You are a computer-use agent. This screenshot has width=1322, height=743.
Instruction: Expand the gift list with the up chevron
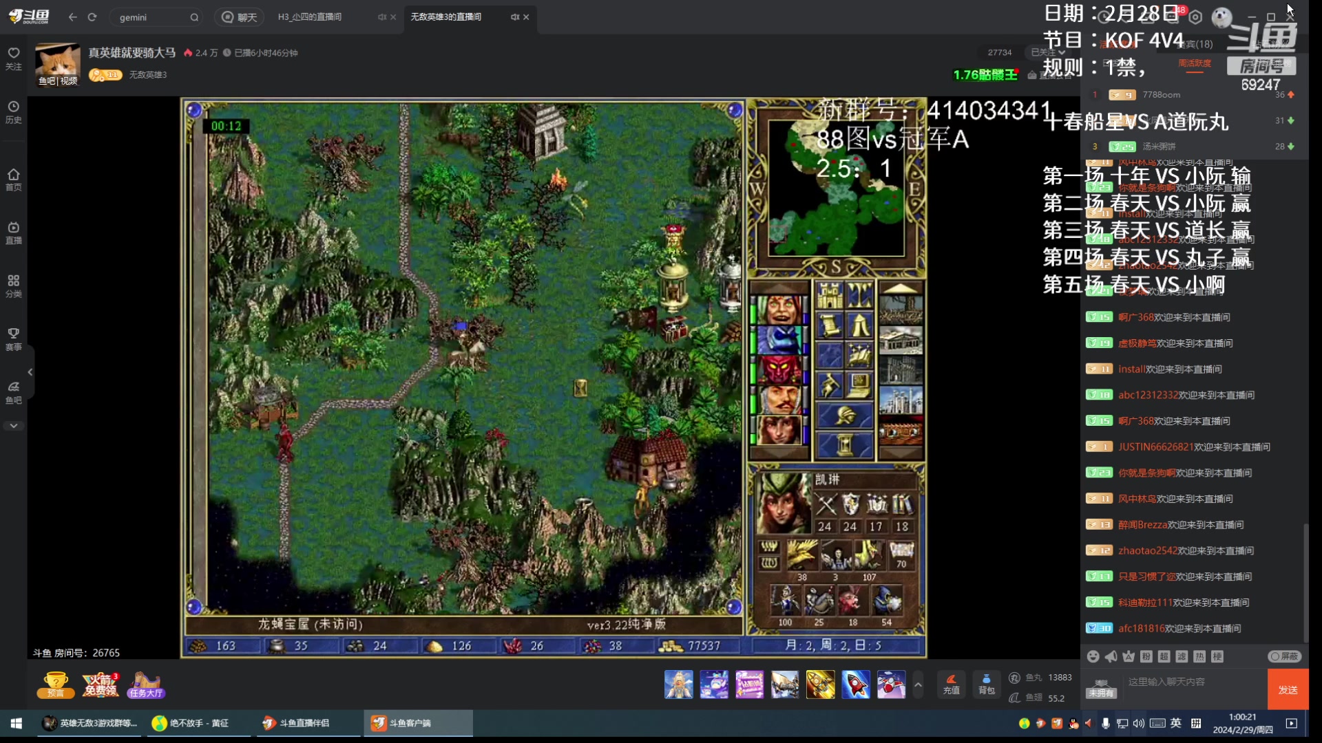tap(918, 685)
